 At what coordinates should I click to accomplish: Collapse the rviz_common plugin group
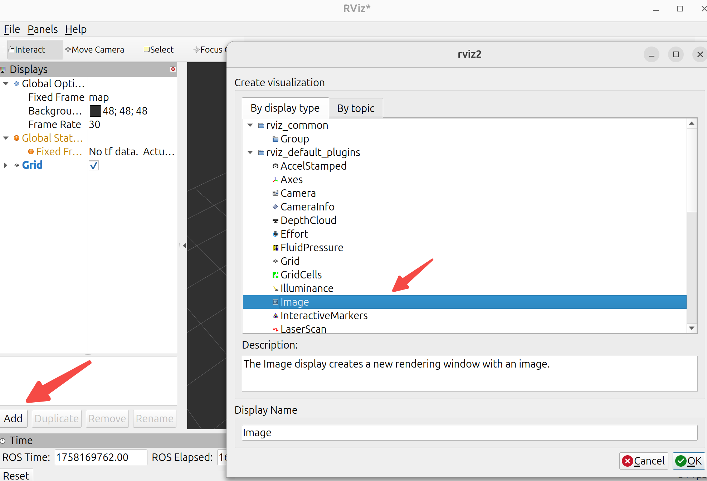coord(250,125)
